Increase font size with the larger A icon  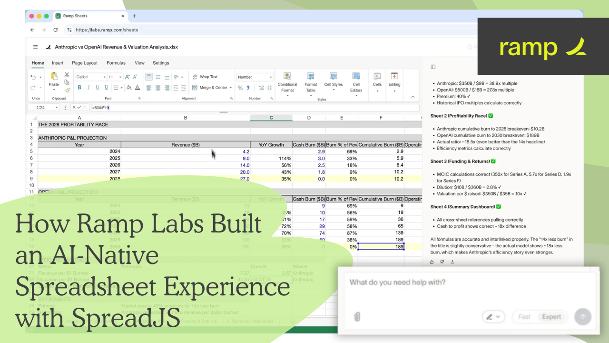click(x=128, y=77)
